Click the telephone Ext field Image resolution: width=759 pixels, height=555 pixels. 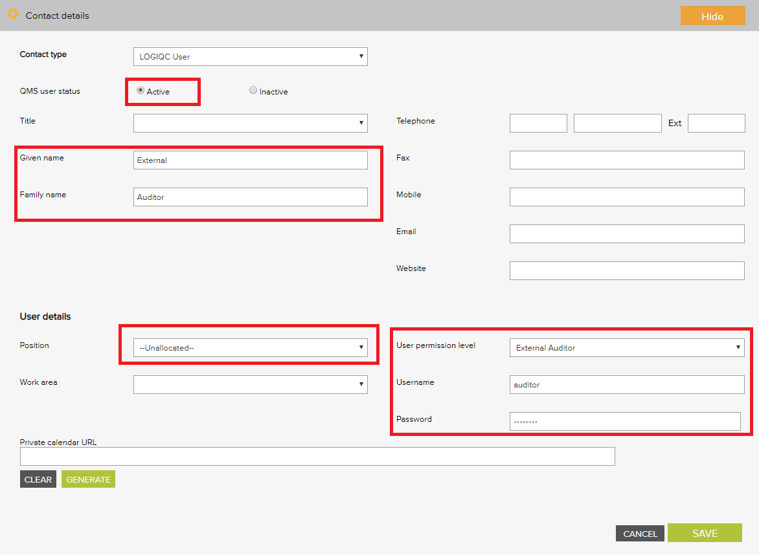pyautogui.click(x=716, y=123)
